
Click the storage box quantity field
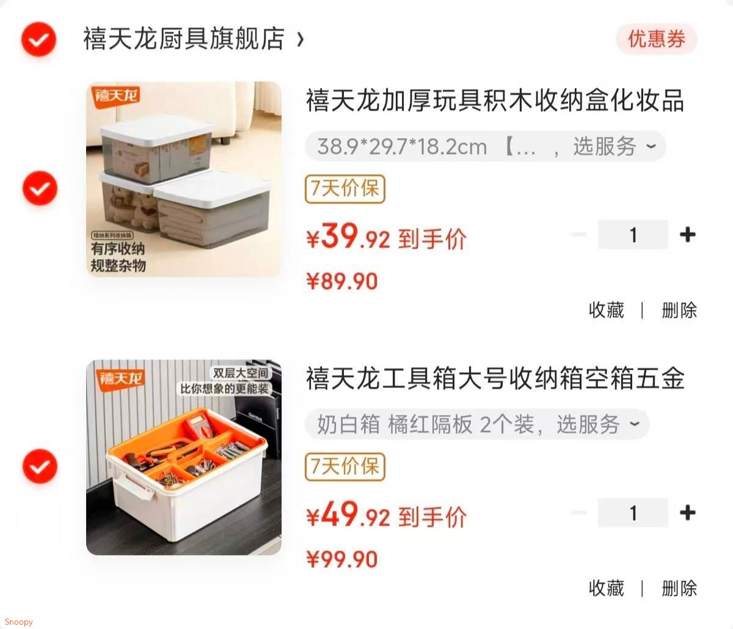coord(633,234)
